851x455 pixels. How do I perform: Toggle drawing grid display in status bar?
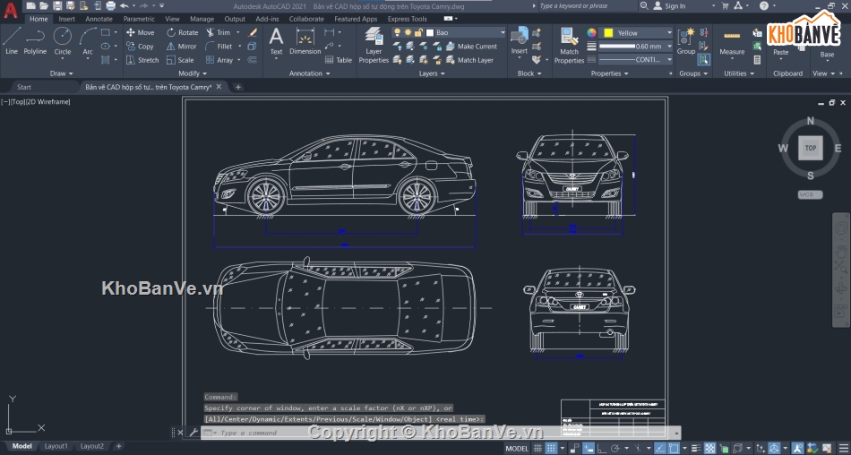[x=537, y=448]
